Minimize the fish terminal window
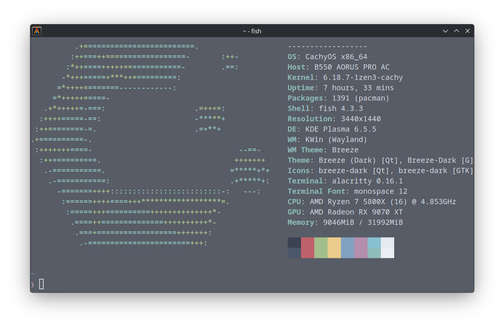The width and height of the screenshot is (504, 328). (x=445, y=31)
